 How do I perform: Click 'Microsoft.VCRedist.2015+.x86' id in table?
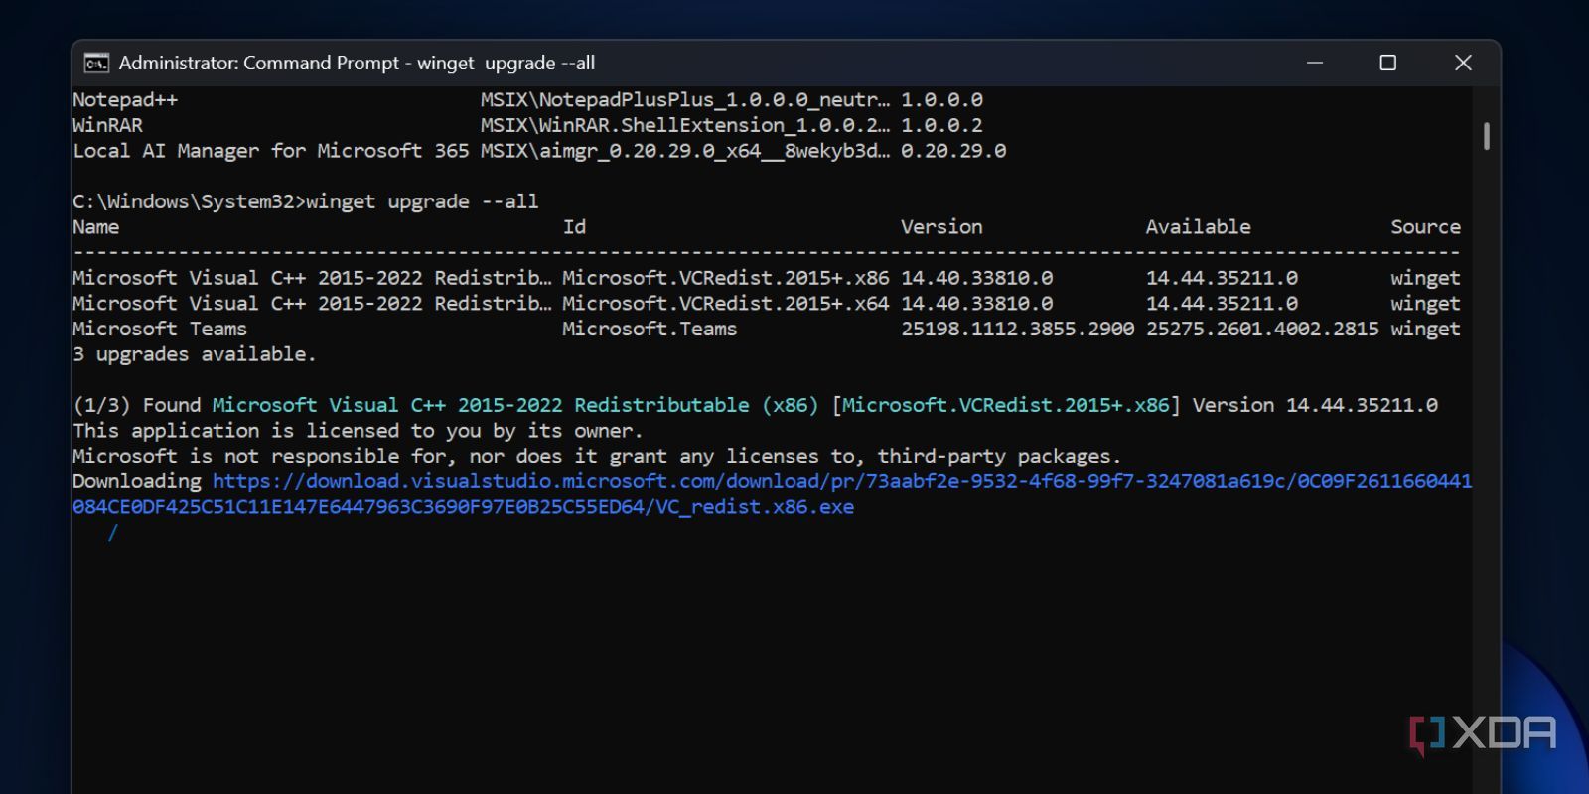tap(726, 278)
